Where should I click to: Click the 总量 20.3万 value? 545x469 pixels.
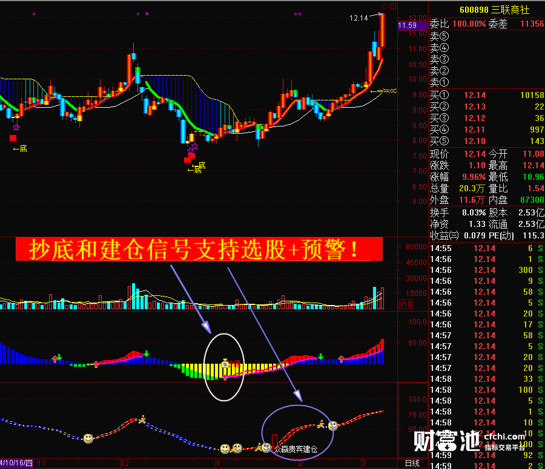click(x=472, y=188)
